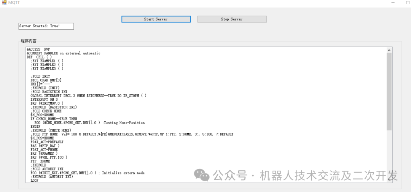Click the 'Testing Home-Position' code line
Image resolution: width=411 pixels, height=192 pixels.
(90, 123)
